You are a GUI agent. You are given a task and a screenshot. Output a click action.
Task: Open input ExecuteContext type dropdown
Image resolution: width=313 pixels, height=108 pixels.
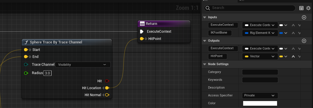click(260, 25)
